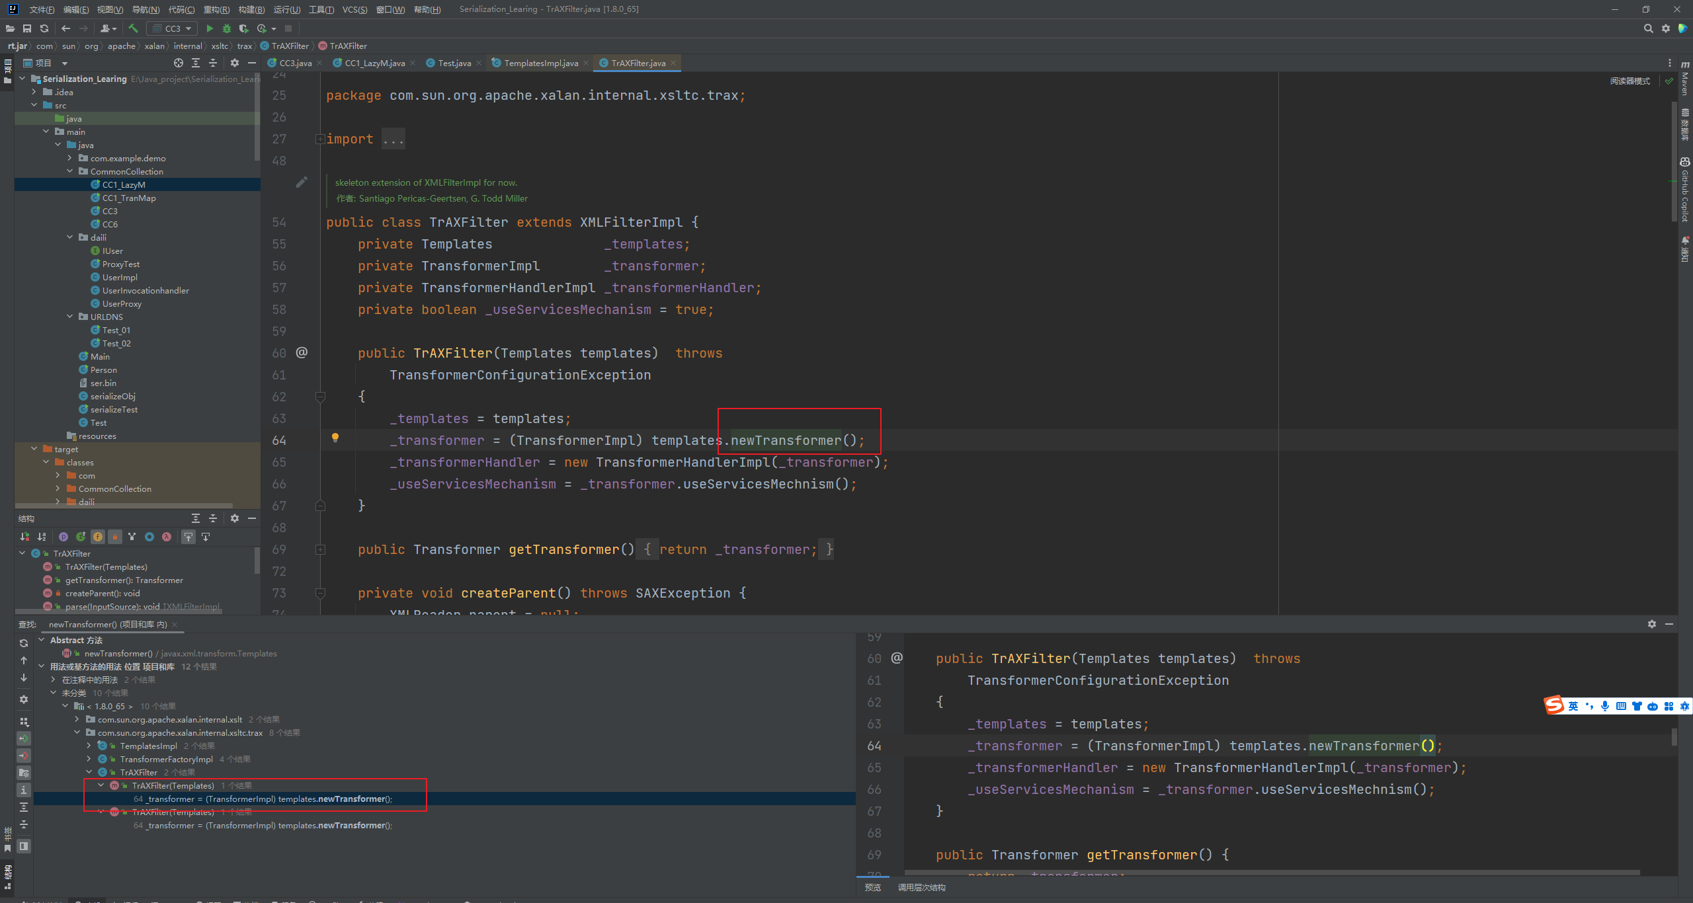This screenshot has height=903, width=1693.
Task: Toggle sort by visibility in Structure panel
Action: 24,537
